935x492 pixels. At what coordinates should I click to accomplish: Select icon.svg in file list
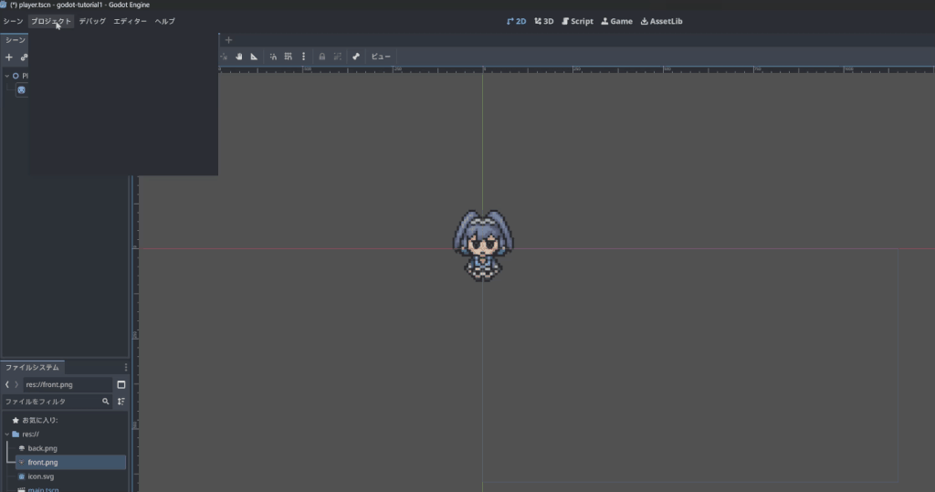click(x=40, y=476)
